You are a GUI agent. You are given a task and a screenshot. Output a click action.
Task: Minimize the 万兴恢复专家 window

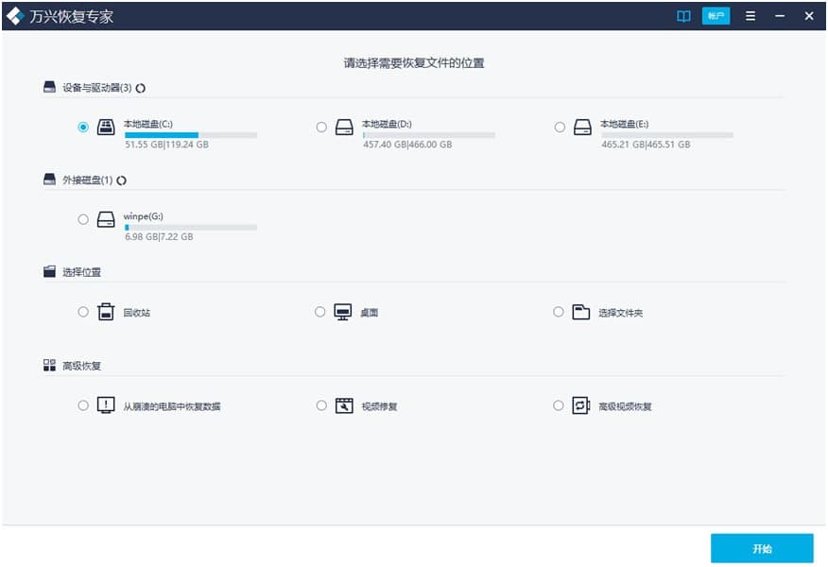coord(780,16)
